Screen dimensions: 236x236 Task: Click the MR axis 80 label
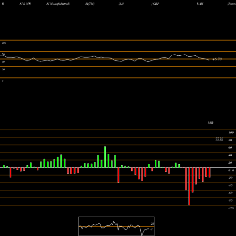(x=230, y=140)
